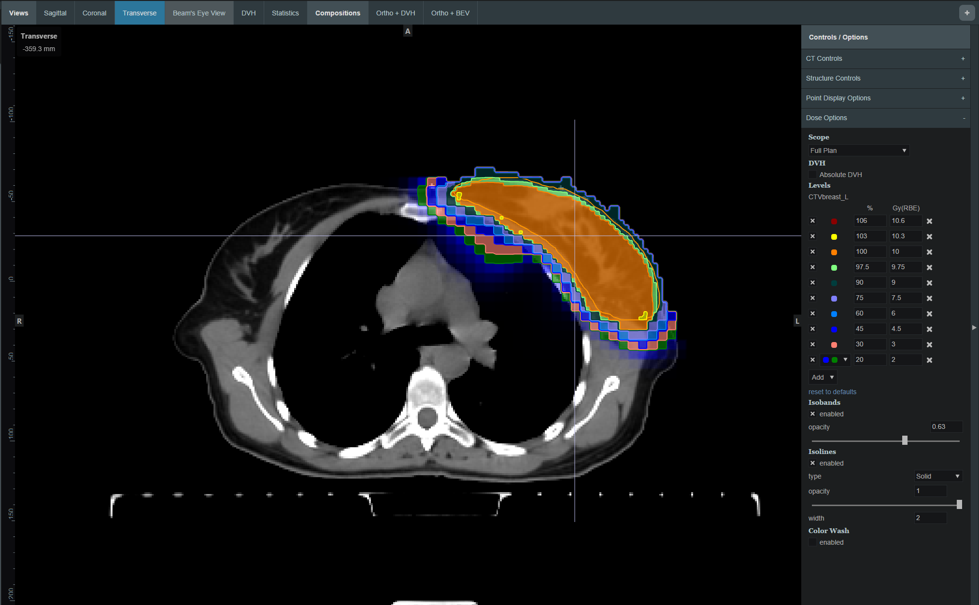Switch to the Sagittal view tab

click(55, 13)
